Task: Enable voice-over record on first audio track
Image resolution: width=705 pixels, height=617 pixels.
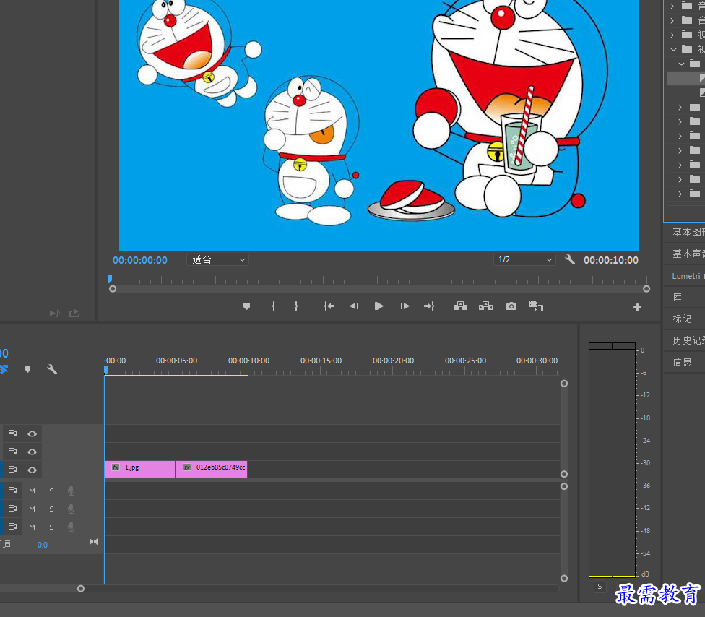Action: point(71,491)
